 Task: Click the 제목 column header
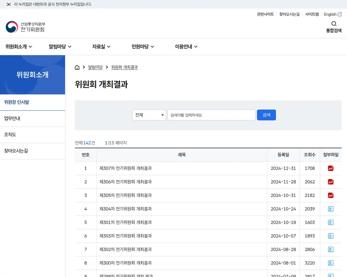click(182, 155)
